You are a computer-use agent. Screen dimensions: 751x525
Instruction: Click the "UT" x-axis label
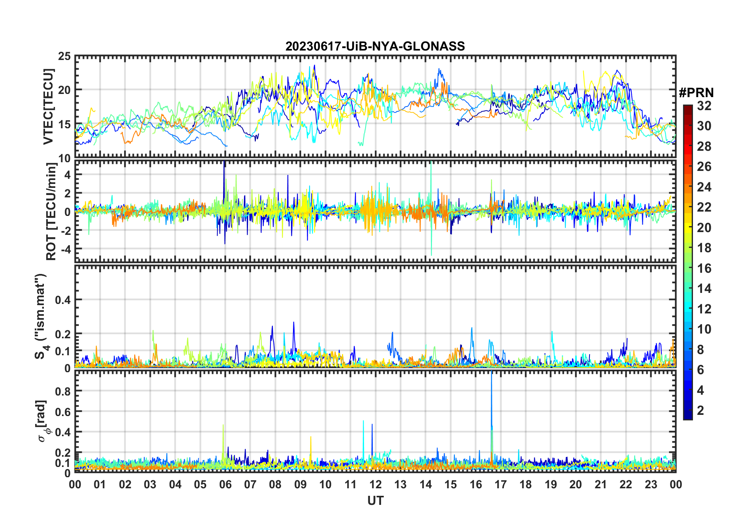pyautogui.click(x=375, y=501)
